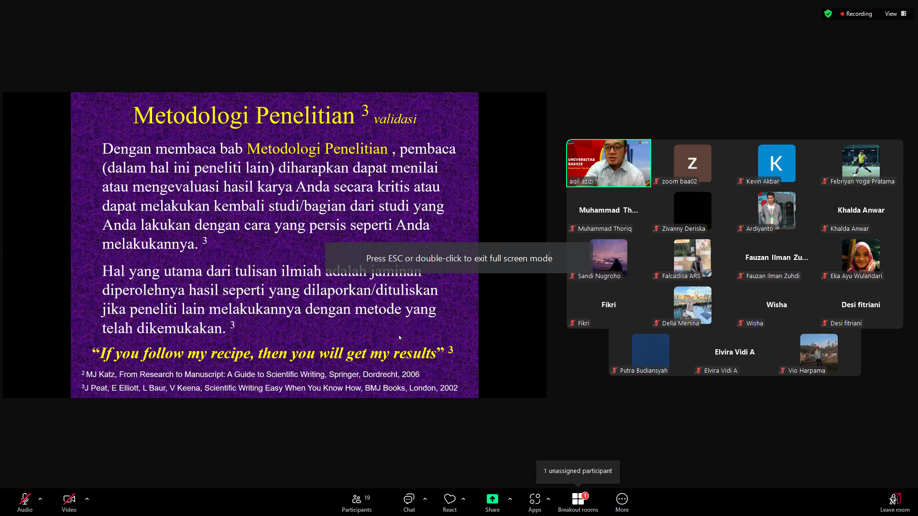Click the muted mic icon beside Eka Ayu Wulandari

pyautogui.click(x=825, y=276)
